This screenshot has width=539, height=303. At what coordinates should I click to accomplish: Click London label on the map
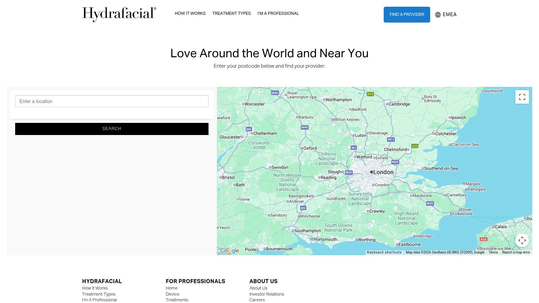coord(383,172)
